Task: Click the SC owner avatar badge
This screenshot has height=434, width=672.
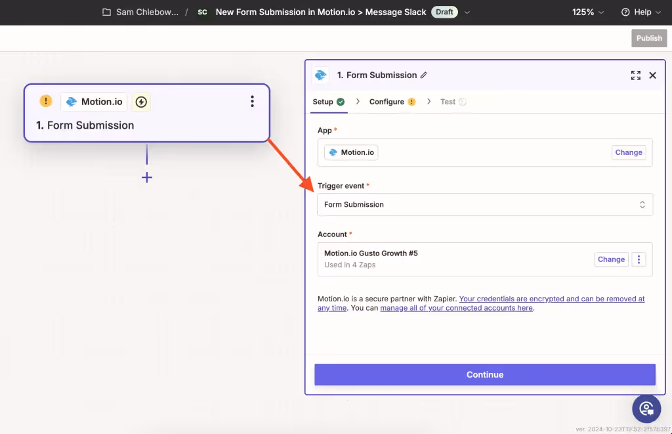Action: pyautogui.click(x=202, y=12)
